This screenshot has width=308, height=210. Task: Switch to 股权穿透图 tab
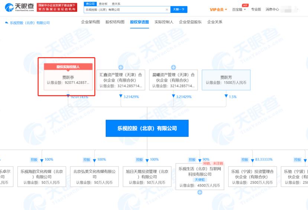(139, 22)
